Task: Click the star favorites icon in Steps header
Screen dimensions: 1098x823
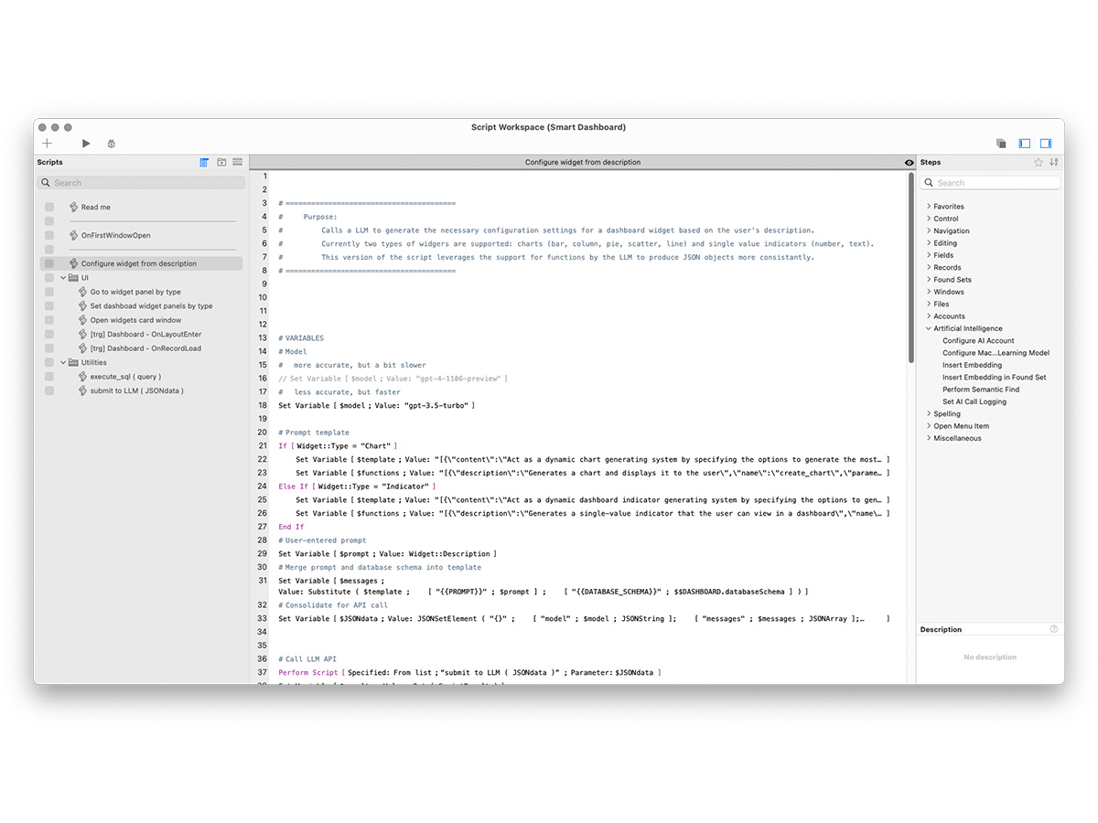Action: pyautogui.click(x=1039, y=162)
